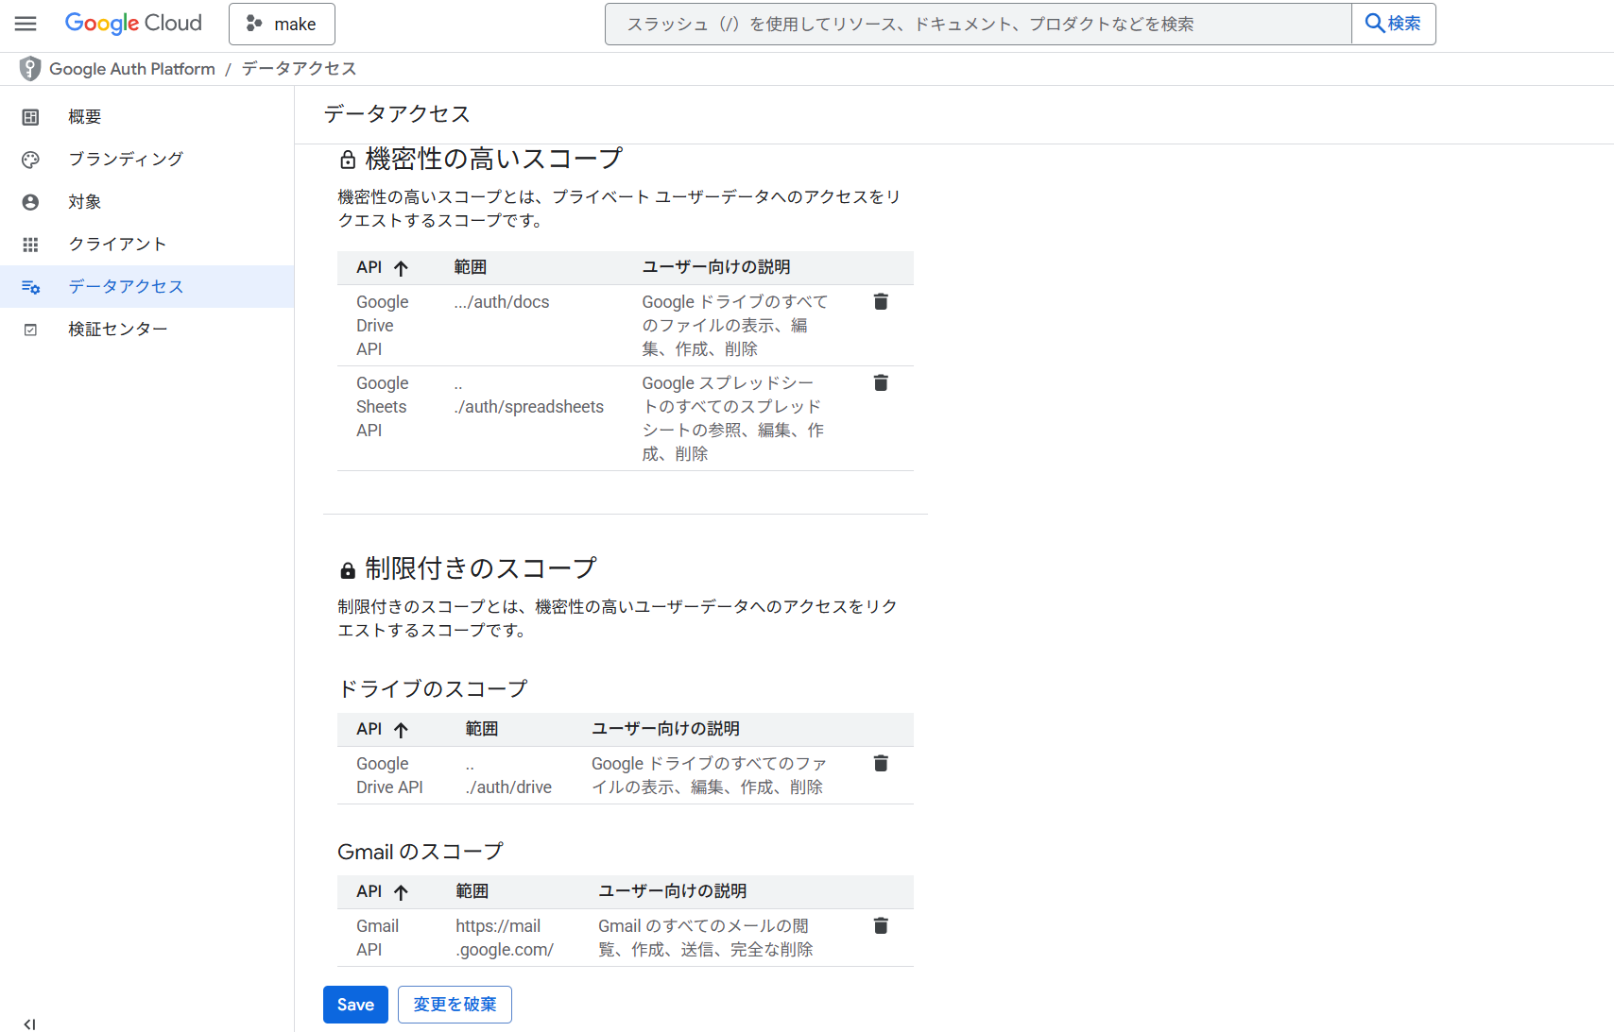Click the ./auth/spreadsheets scope cell

528,396
